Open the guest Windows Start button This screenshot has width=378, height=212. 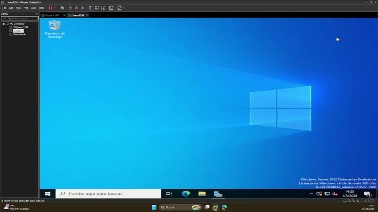click(x=48, y=194)
